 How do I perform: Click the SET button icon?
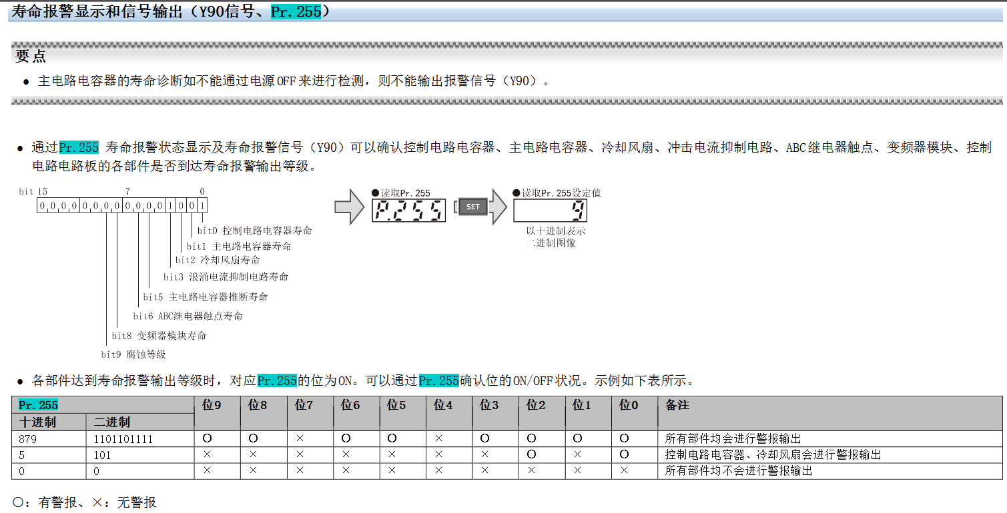pyautogui.click(x=472, y=207)
